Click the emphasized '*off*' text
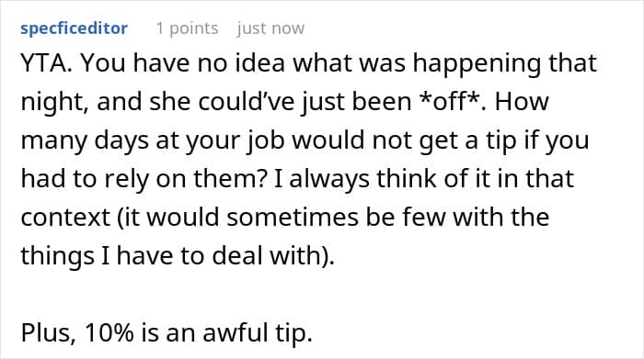 click(x=454, y=101)
